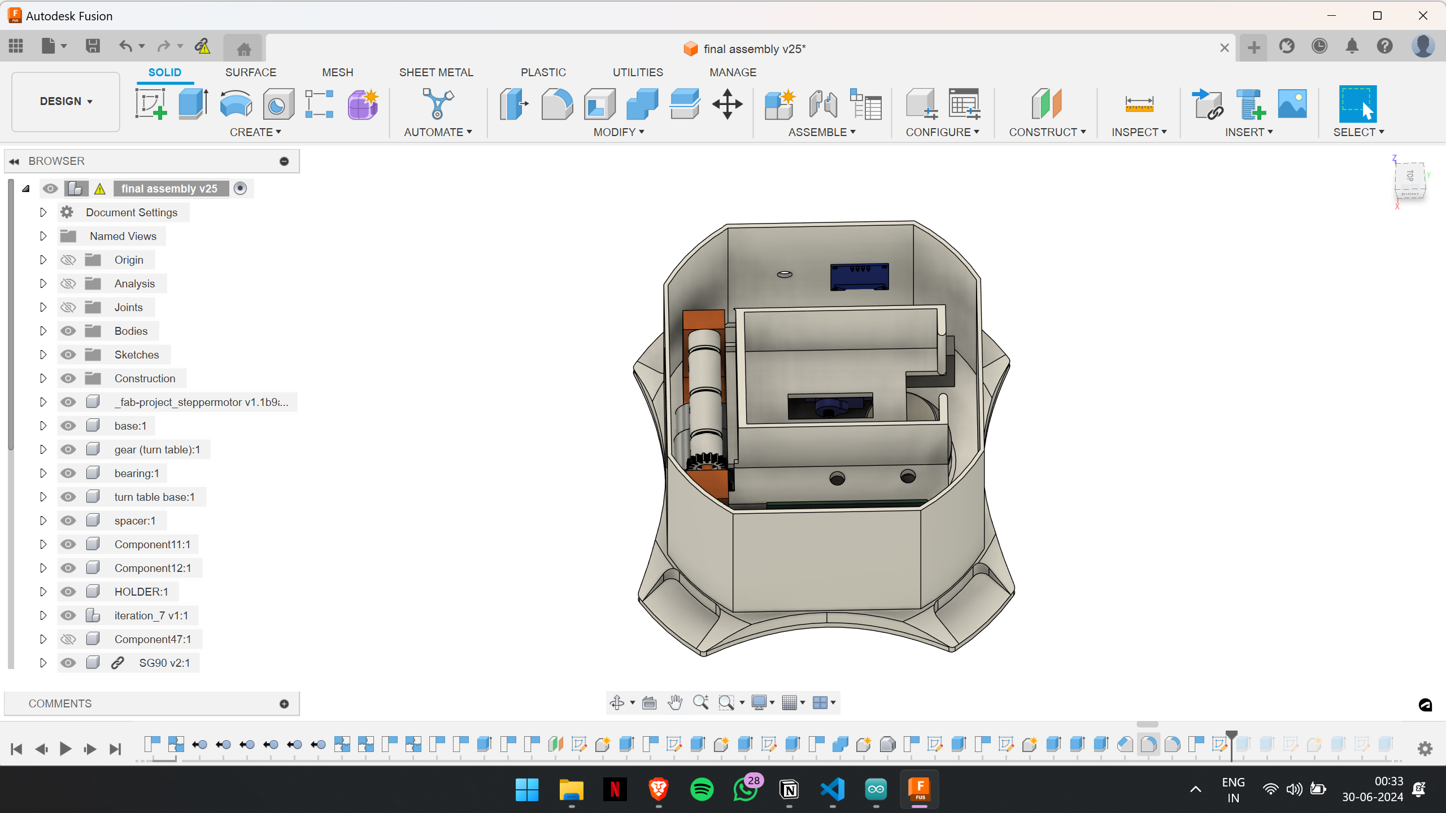The height and width of the screenshot is (813, 1446).
Task: Open the Insert McMaster-Carr Component tool
Action: (x=1250, y=104)
